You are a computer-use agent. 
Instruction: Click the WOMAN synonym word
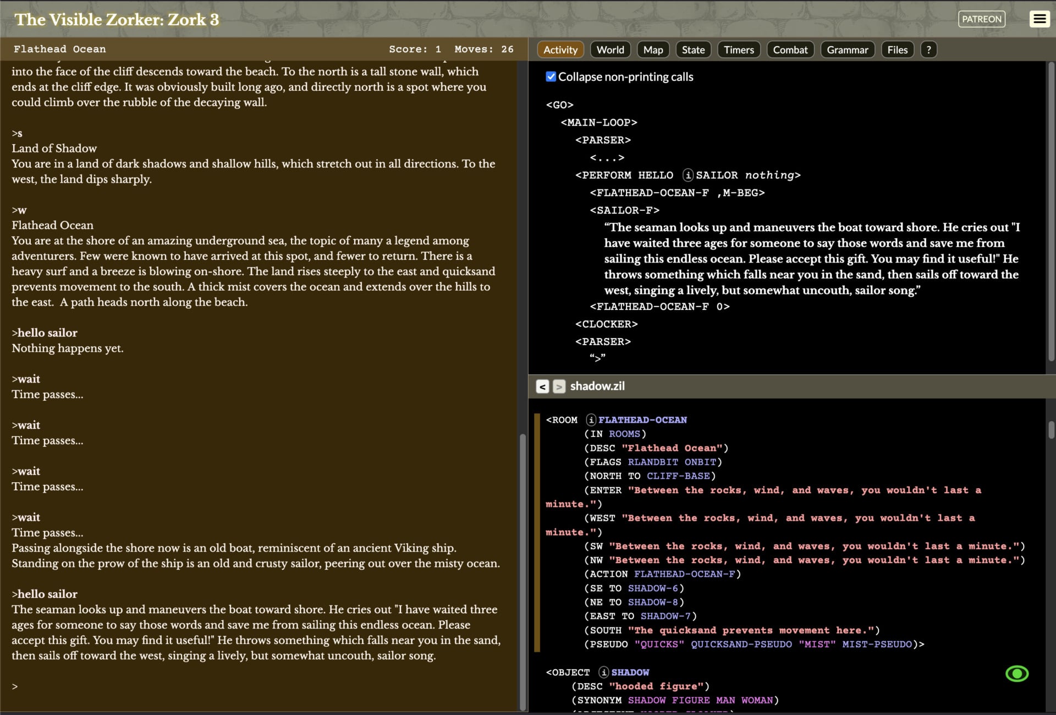(x=757, y=701)
